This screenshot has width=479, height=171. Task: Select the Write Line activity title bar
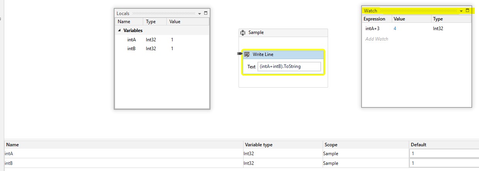click(x=283, y=54)
